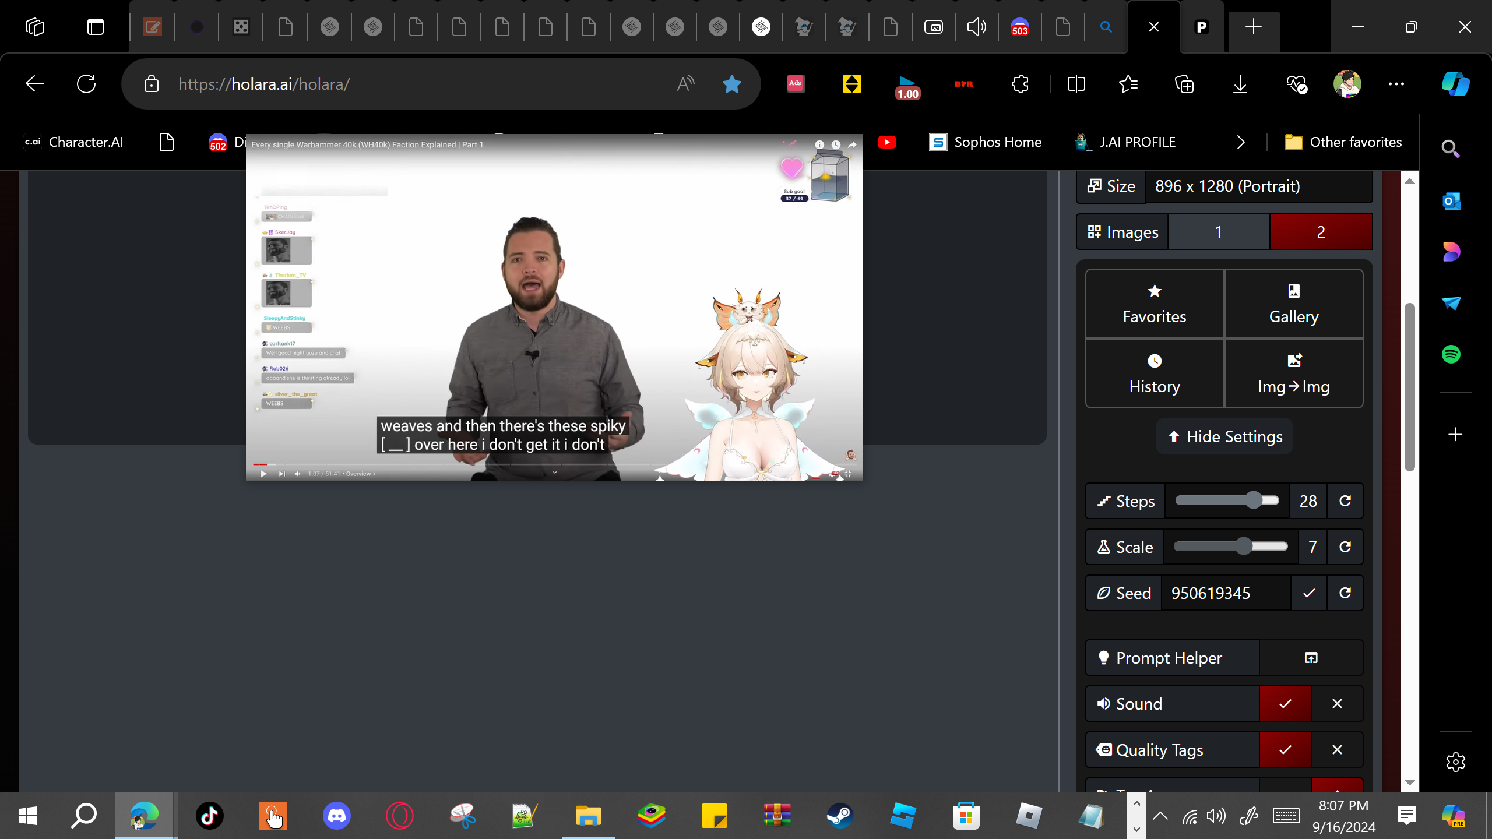The width and height of the screenshot is (1492, 839).
Task: Open the J.AI PROFILE bookmark
Action: pos(1125,142)
